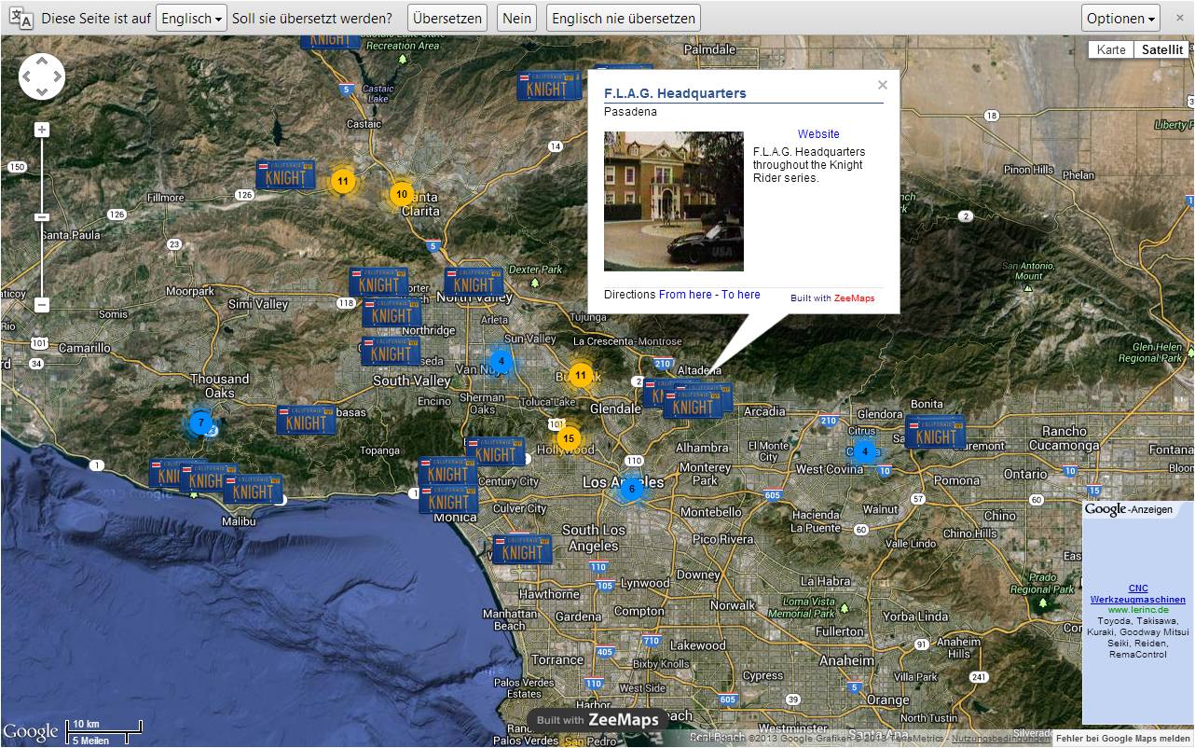Viewport: 1195px width, 748px height.
Task: Click the Built with ZeeMaps bottom badge
Action: 597,720
